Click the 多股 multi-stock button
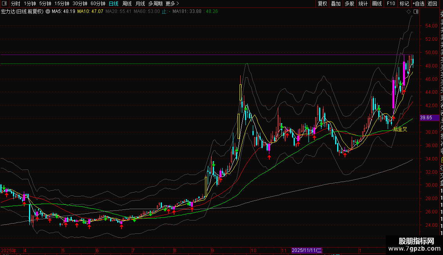 coord(349,4)
